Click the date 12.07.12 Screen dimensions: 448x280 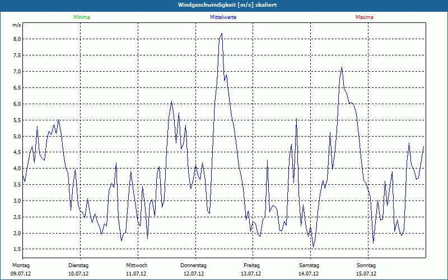(x=194, y=274)
